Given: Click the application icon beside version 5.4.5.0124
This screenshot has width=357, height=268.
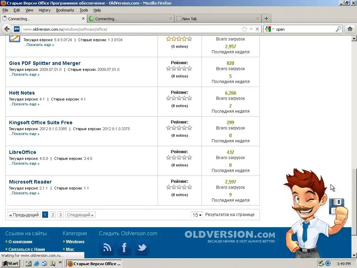Looking at the screenshot, I should pyautogui.click(x=15, y=39).
